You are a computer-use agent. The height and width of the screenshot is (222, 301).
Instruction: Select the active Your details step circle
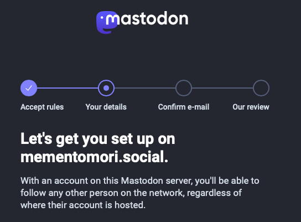point(106,88)
